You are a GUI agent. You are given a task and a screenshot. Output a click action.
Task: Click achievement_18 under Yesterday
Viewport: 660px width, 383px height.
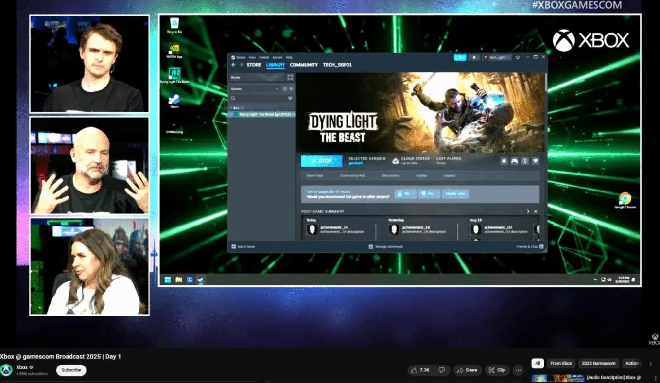(417, 229)
